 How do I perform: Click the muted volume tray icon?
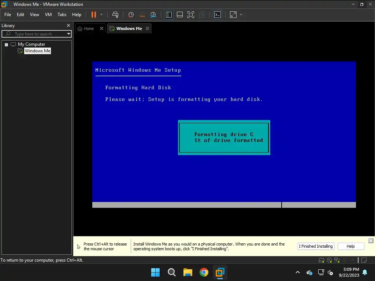[x=330, y=272]
